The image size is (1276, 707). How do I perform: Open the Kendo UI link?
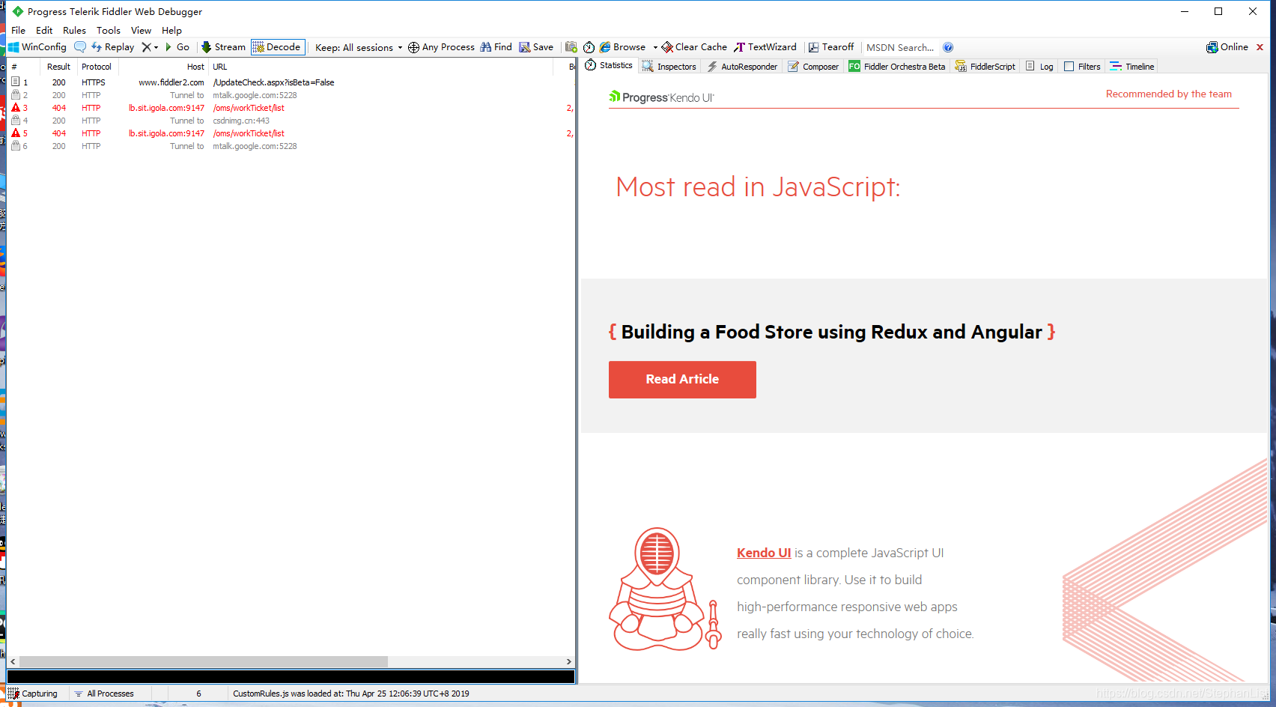pyautogui.click(x=764, y=553)
